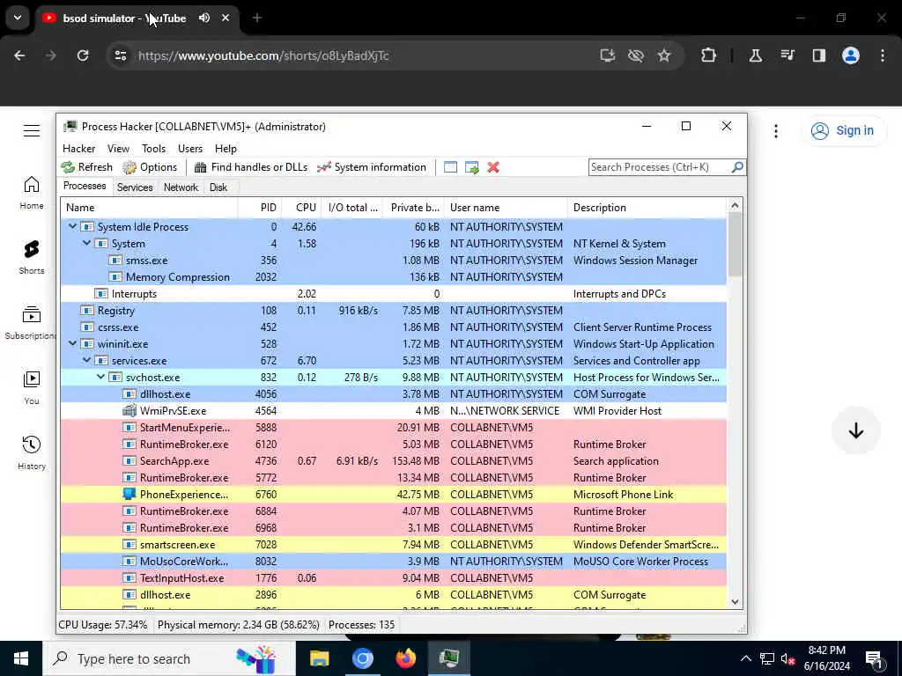Click the vertical scrollbar thumb in process list
This screenshot has width=902, height=676.
click(735, 245)
